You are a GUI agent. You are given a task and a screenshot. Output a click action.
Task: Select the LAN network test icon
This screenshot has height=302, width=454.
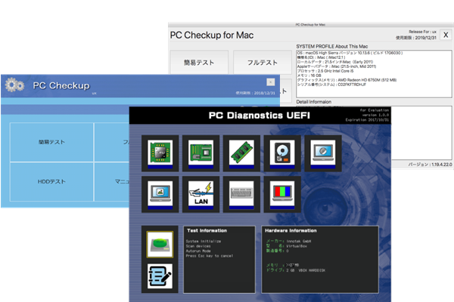[x=201, y=194]
